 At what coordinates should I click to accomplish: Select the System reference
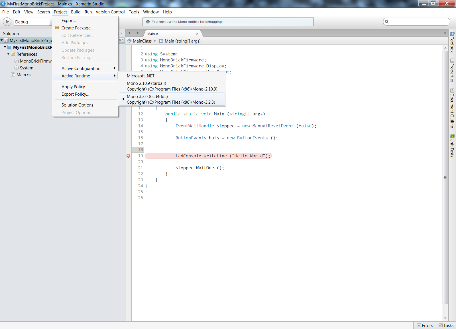pyautogui.click(x=27, y=68)
